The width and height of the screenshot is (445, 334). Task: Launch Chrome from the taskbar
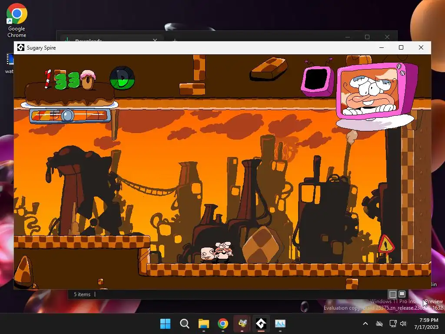point(223,324)
